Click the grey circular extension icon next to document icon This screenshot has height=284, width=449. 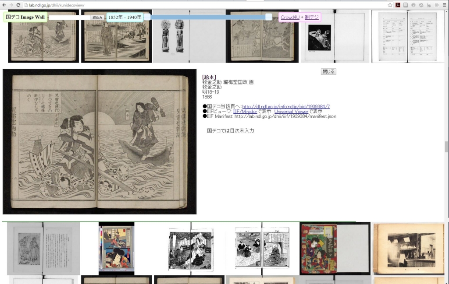click(413, 5)
